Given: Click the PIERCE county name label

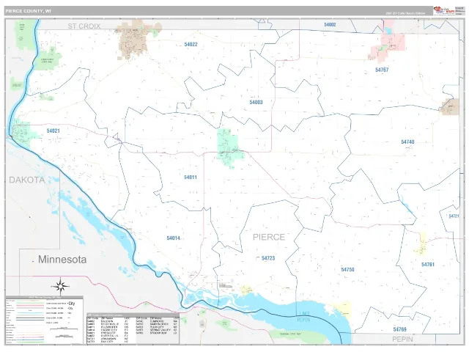Looking at the screenshot, I should pyautogui.click(x=269, y=238).
